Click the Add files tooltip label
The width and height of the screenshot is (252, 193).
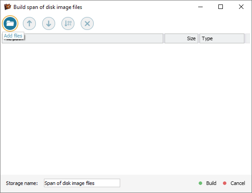pyautogui.click(x=13, y=36)
